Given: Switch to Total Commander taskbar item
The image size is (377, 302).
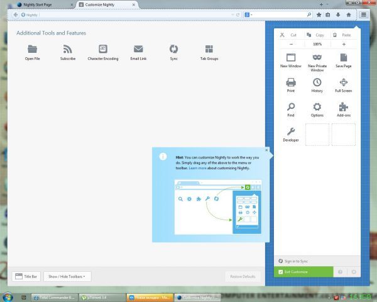Looking at the screenshot, I should pos(55,298).
